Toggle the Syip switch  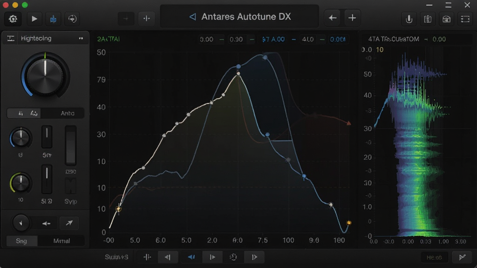(x=71, y=186)
